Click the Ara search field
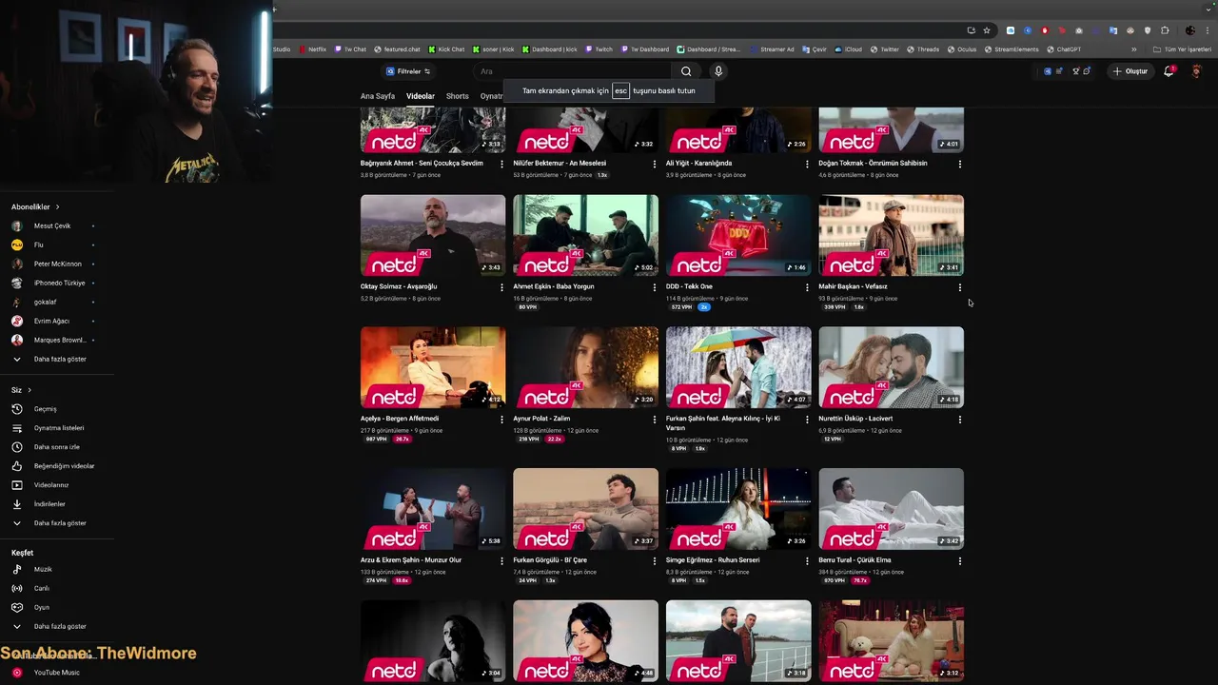 click(573, 71)
